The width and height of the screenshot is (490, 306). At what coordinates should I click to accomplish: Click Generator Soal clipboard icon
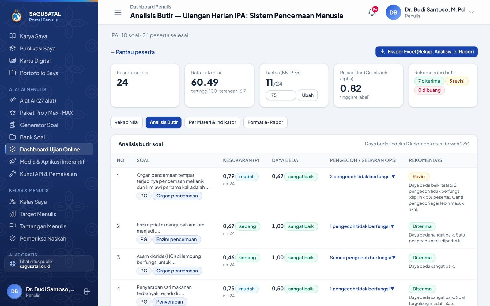13,125
